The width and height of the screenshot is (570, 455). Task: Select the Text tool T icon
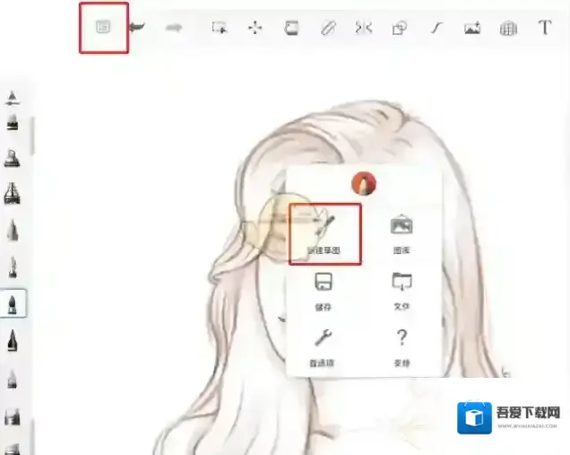(x=545, y=27)
